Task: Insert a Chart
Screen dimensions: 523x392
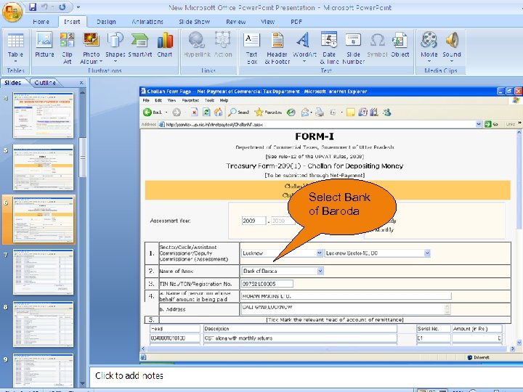Action: [165, 45]
